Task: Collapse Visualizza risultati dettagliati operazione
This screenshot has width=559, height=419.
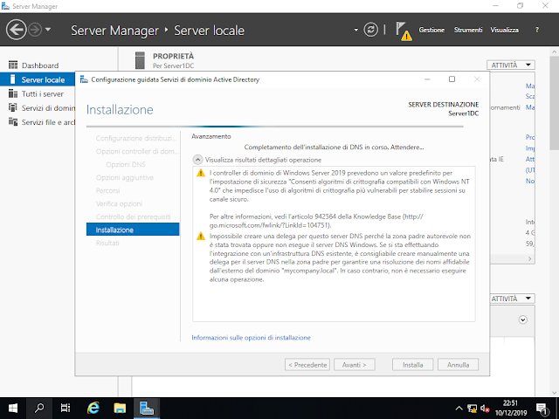Action: [x=198, y=160]
